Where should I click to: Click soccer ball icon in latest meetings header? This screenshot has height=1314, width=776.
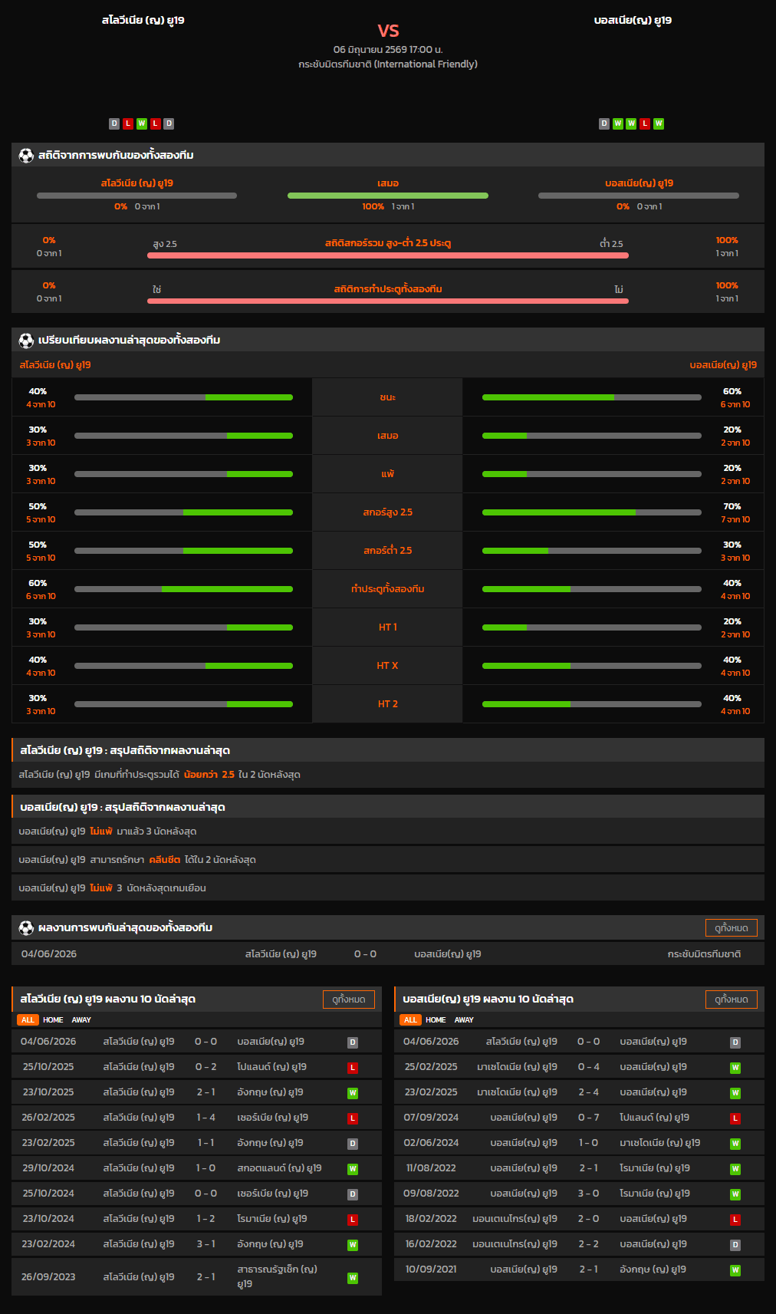coord(26,928)
